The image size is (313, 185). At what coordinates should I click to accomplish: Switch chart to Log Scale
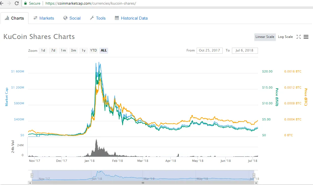[285, 37]
